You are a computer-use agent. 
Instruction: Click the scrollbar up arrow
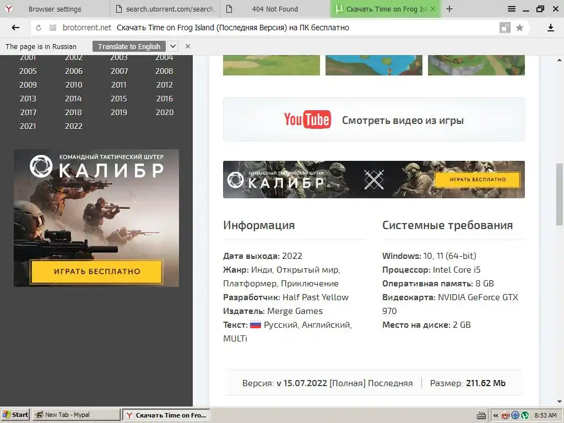(x=560, y=59)
